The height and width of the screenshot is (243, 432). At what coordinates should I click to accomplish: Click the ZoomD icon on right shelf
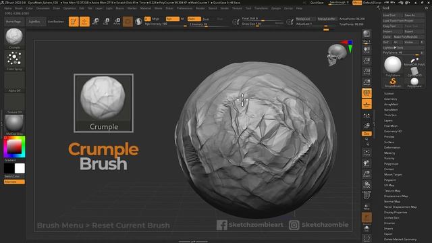pyautogui.click(x=367, y=174)
